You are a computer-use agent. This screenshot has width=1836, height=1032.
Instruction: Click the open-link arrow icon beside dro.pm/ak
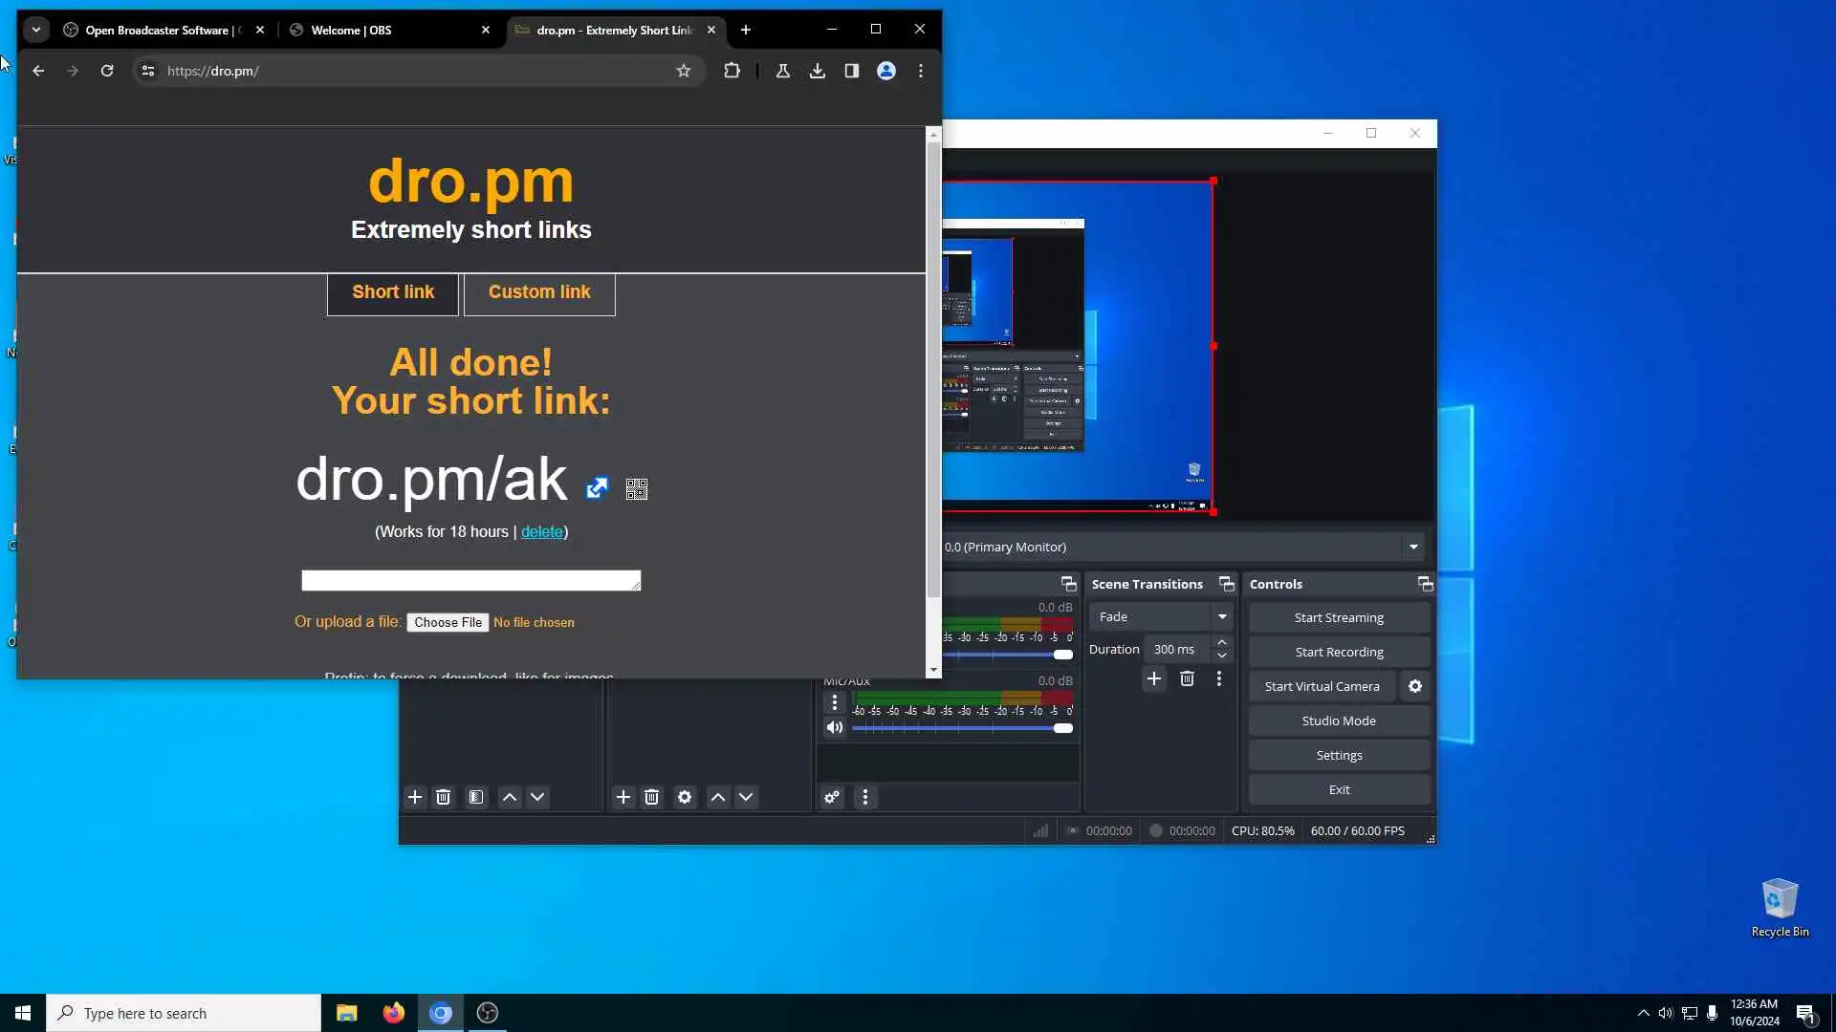click(x=597, y=488)
